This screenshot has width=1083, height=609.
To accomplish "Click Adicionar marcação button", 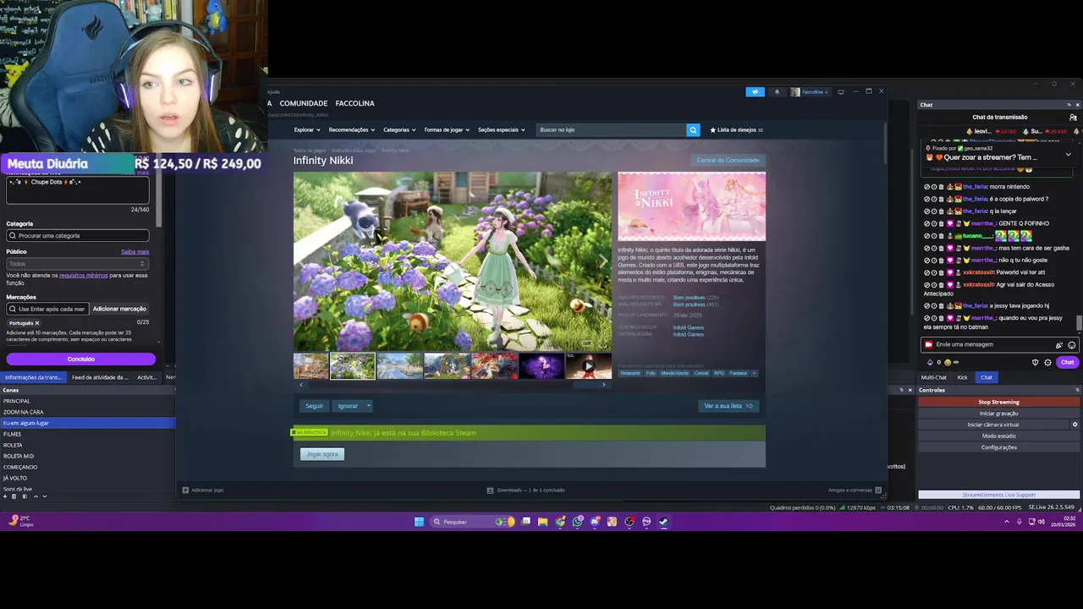I will click(119, 309).
